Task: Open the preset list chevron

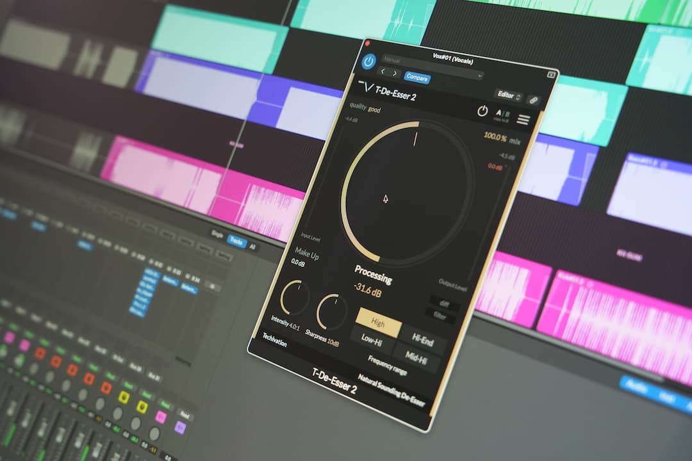Action: (479, 75)
